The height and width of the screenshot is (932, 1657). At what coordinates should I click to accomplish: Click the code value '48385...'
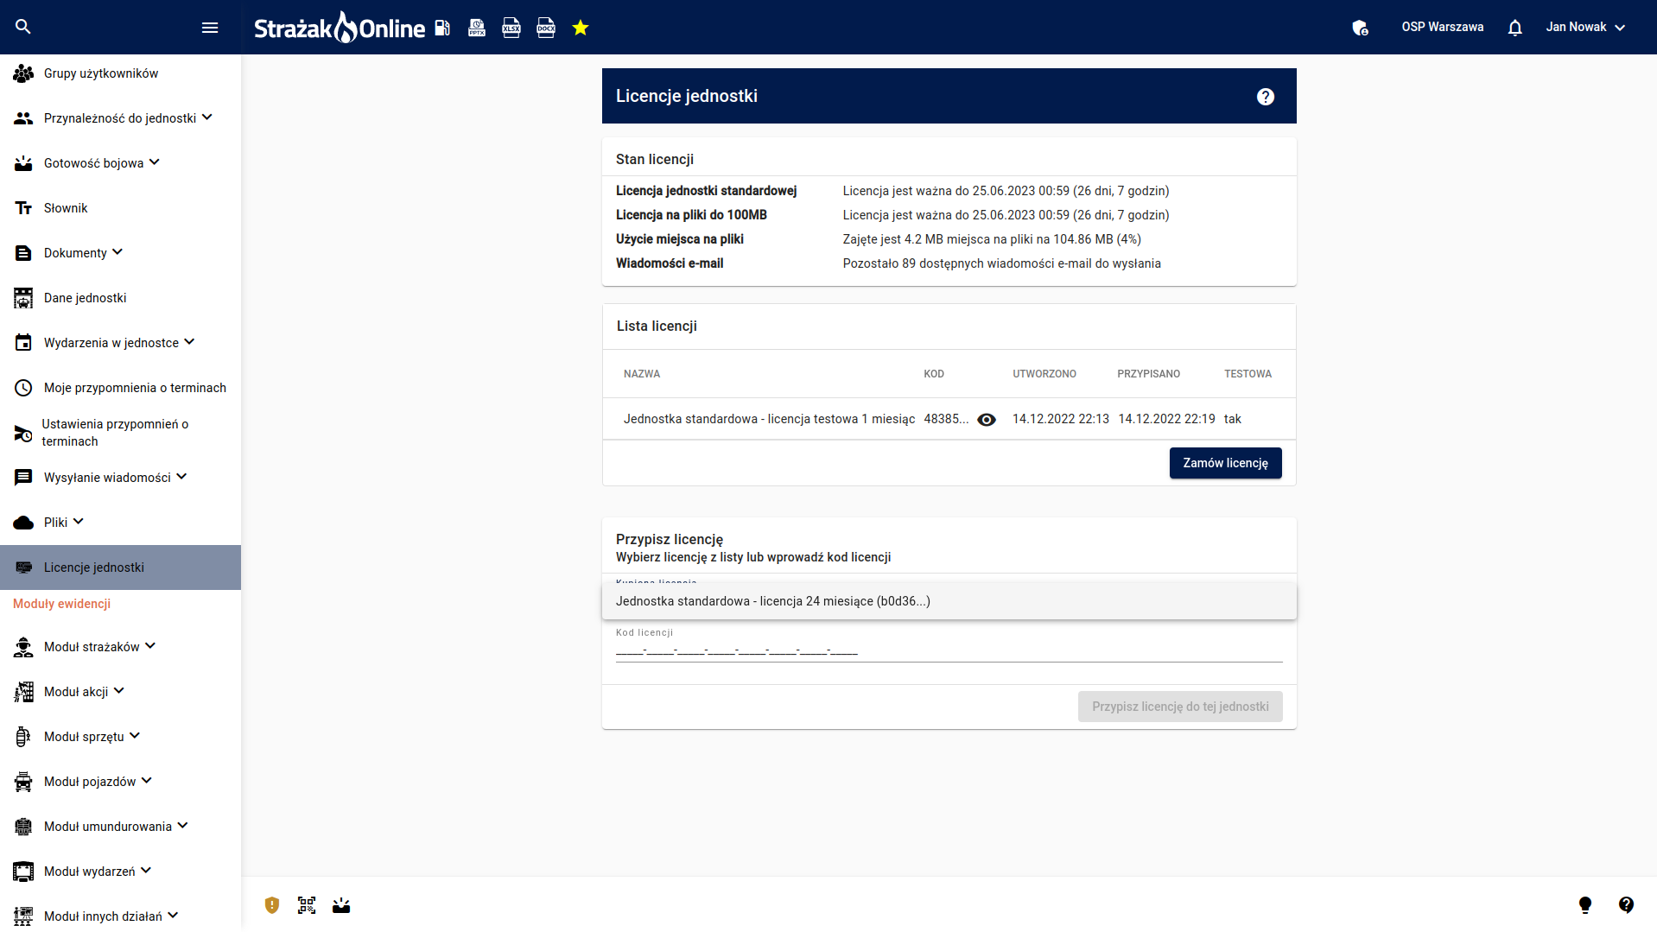click(946, 419)
